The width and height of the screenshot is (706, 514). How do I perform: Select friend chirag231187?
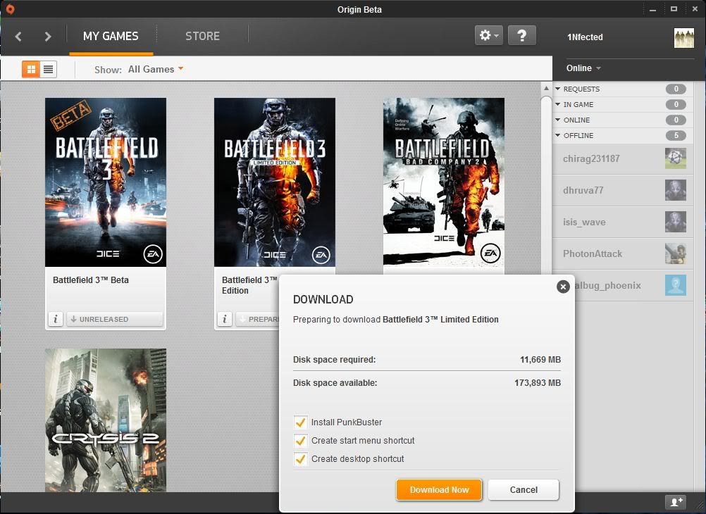click(623, 158)
